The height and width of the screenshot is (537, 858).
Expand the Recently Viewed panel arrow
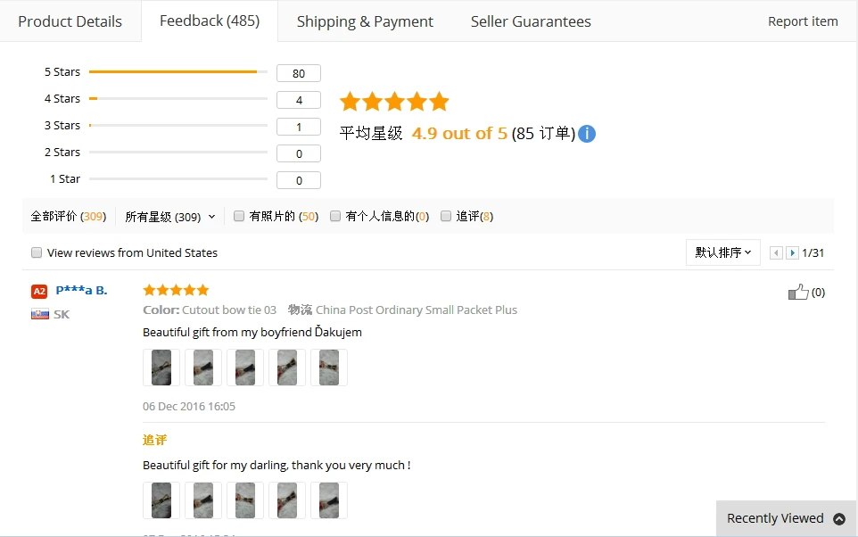coord(838,519)
